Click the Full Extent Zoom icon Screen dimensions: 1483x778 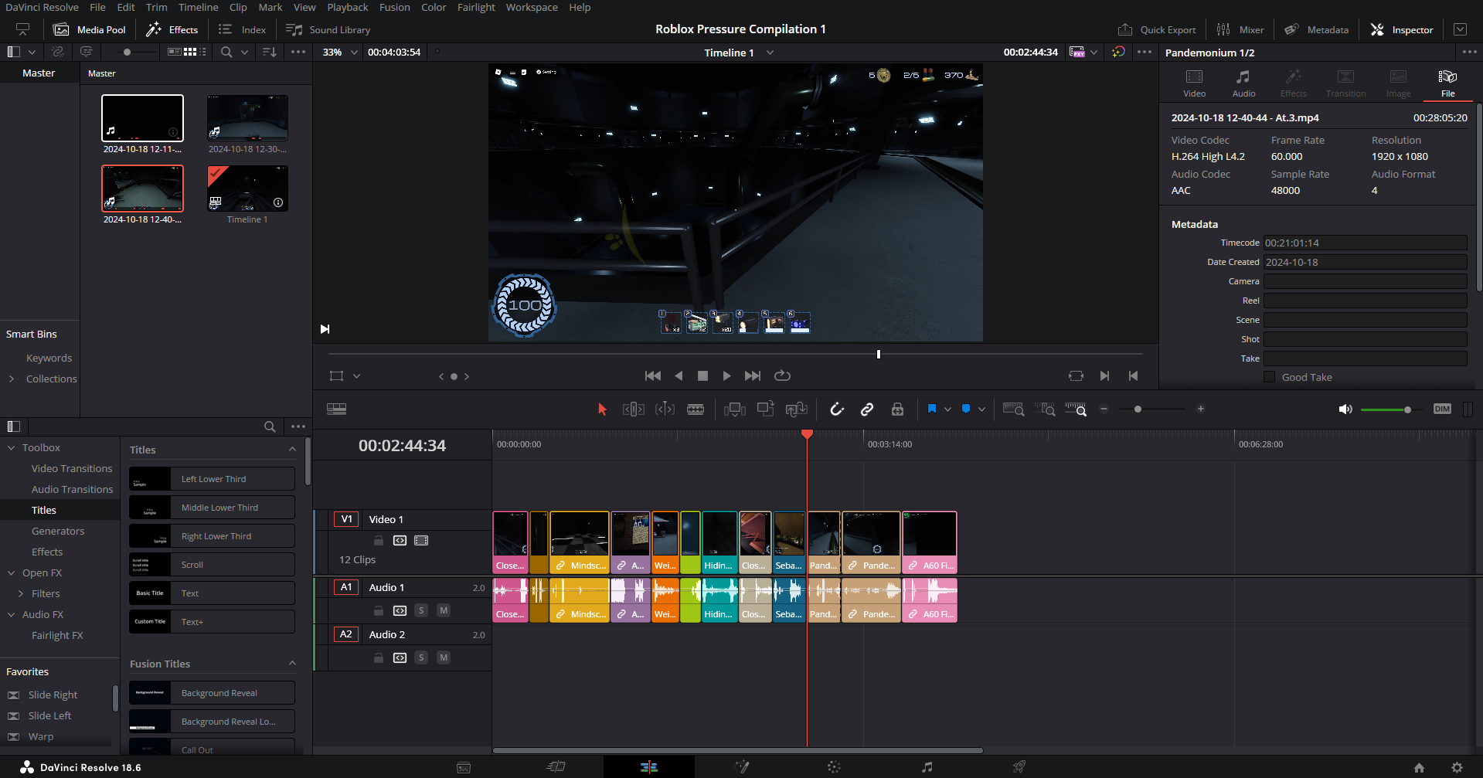(1013, 409)
